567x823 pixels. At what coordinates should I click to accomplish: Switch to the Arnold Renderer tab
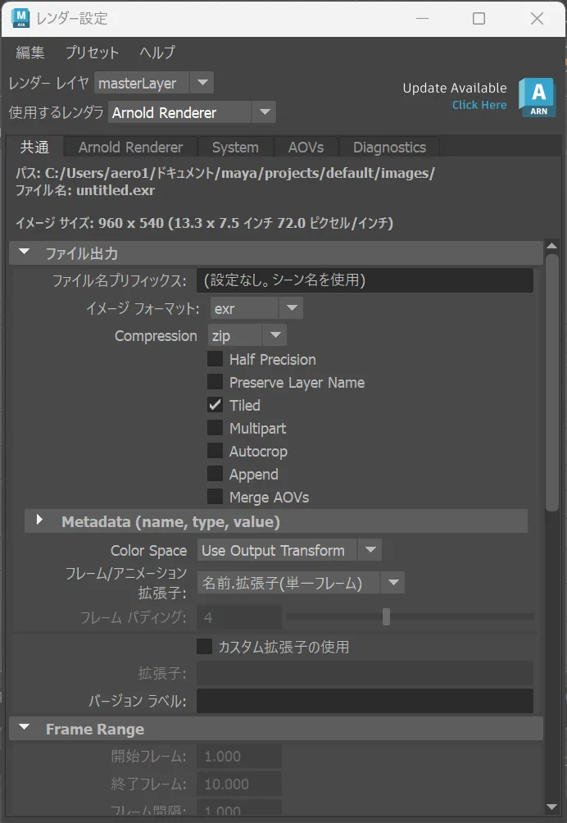130,147
